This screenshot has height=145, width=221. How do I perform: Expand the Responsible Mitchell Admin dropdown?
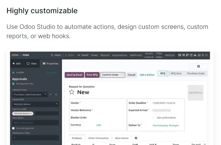tap(35, 104)
